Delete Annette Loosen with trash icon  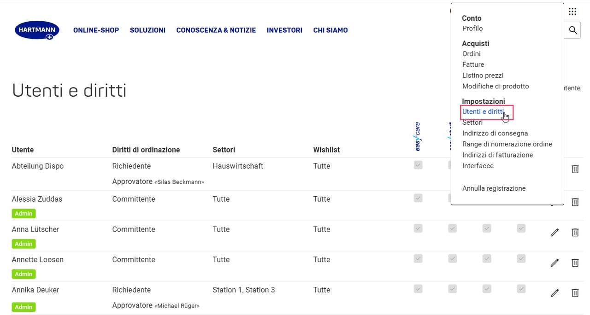click(575, 262)
